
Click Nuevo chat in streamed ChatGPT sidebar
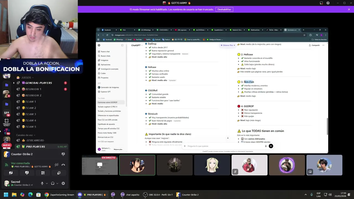click(104, 52)
